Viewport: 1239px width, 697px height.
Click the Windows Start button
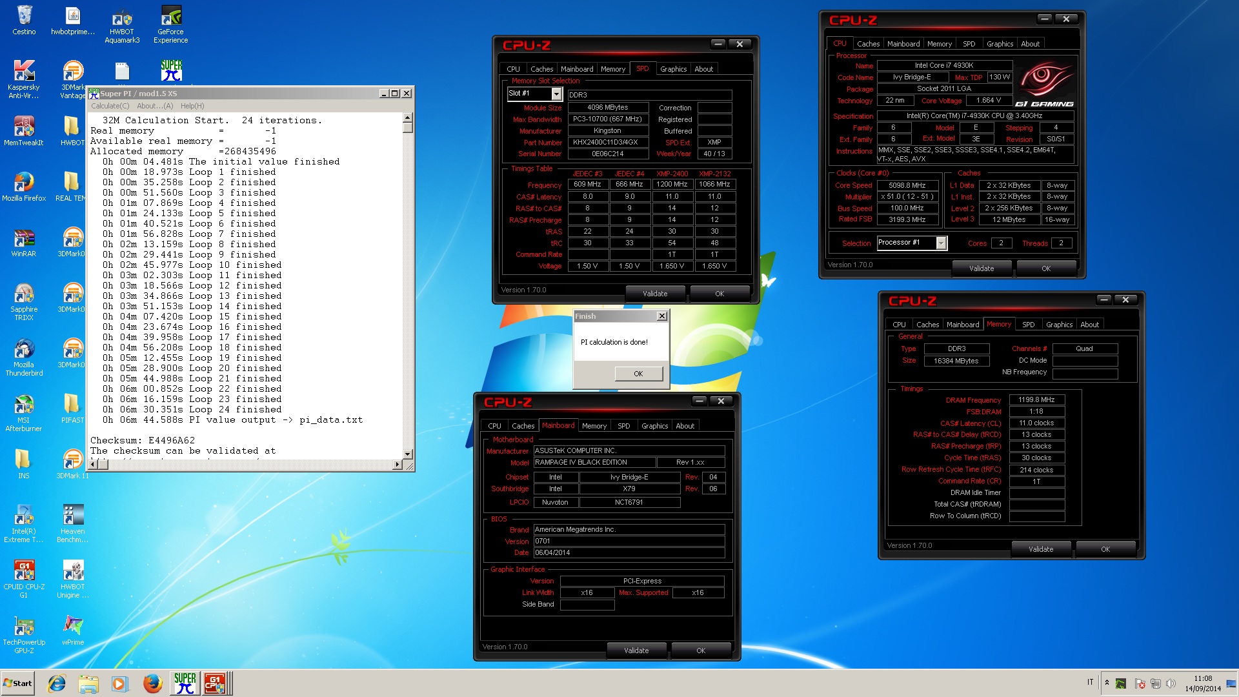pyautogui.click(x=17, y=683)
